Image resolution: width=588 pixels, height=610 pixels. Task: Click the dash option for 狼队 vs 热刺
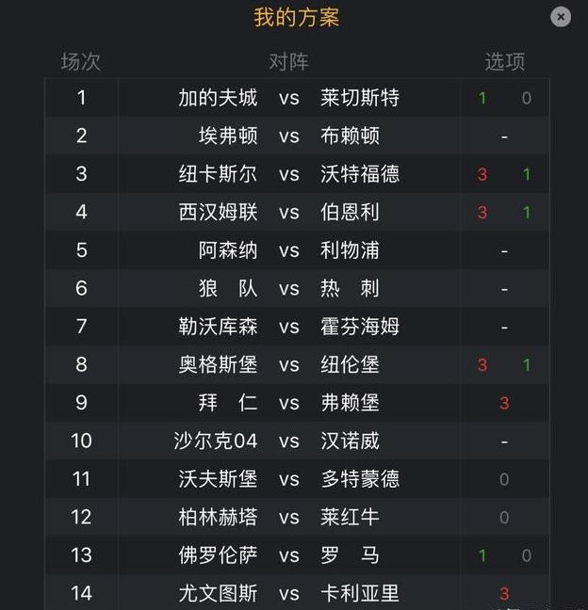[x=504, y=290]
